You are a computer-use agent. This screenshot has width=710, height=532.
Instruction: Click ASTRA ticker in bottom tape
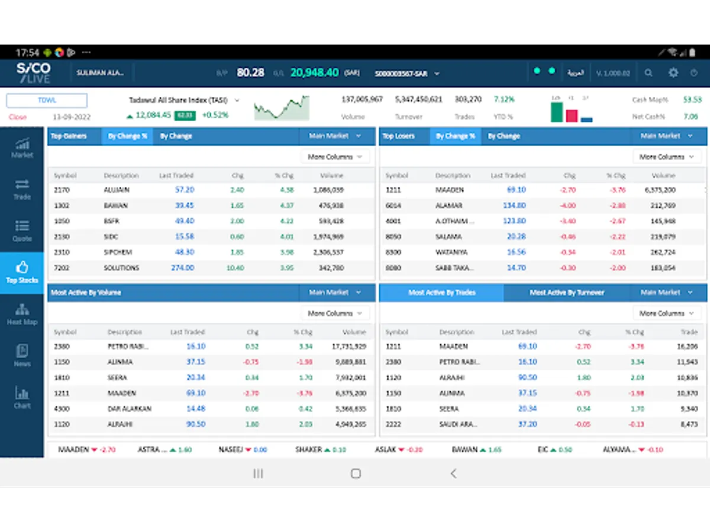pos(164,450)
